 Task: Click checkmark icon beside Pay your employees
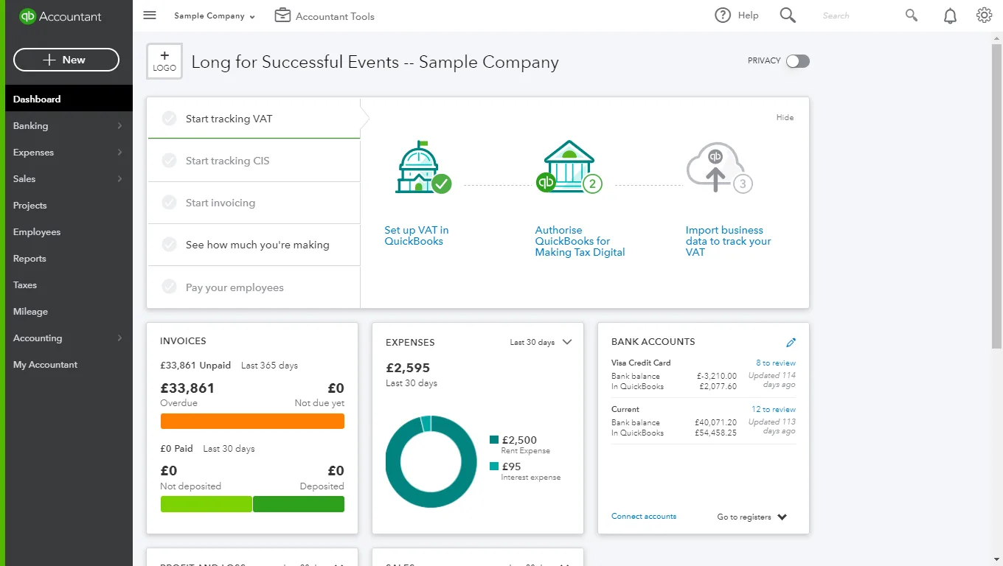[x=170, y=287]
